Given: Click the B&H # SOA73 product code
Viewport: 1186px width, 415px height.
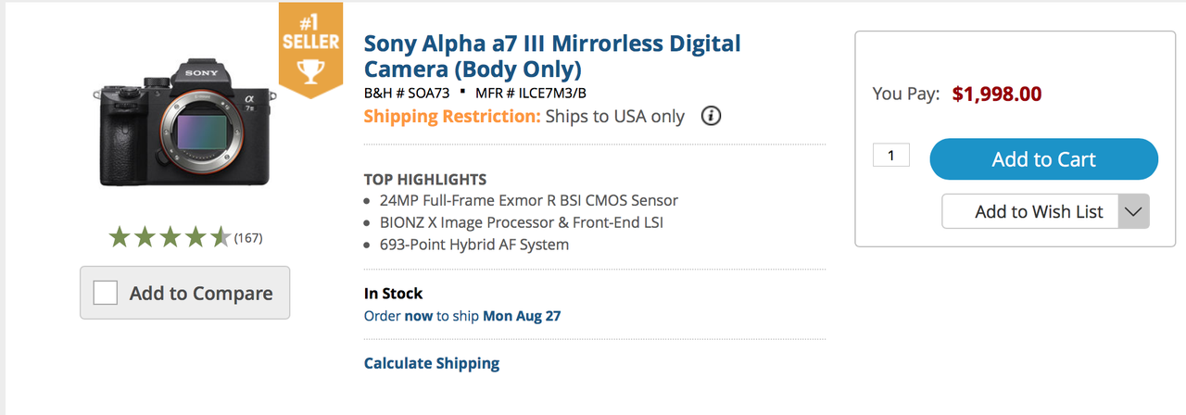Looking at the screenshot, I should click(x=407, y=93).
